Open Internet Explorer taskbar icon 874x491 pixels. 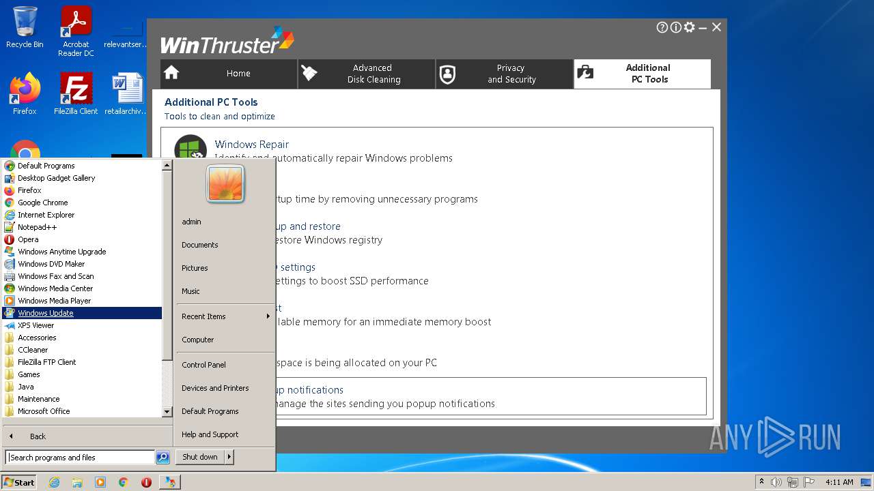click(54, 482)
